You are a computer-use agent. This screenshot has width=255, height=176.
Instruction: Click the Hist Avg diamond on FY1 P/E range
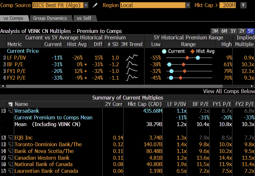coord(184,71)
